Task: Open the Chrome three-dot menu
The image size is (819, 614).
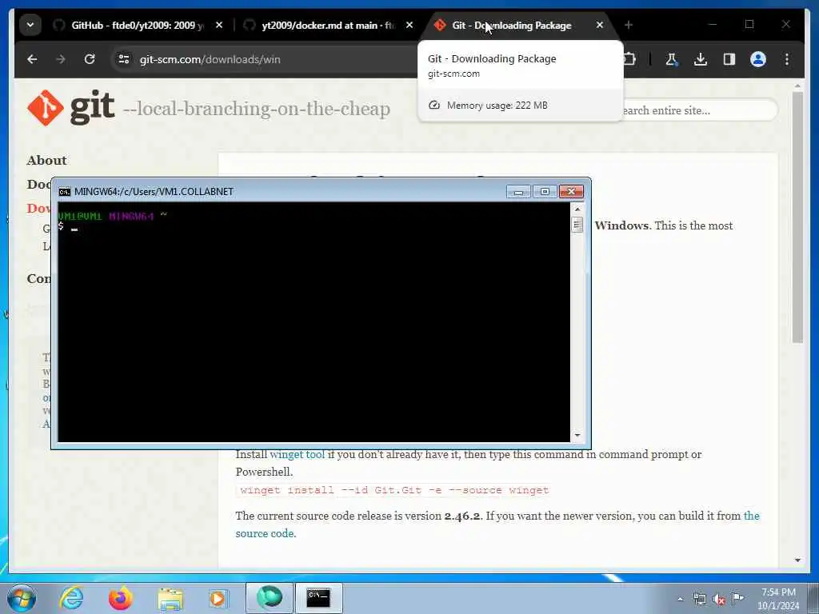Action: [787, 59]
